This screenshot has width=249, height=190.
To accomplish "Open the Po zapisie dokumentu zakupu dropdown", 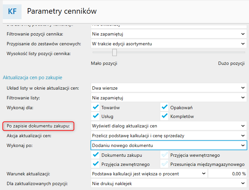I will [168, 126].
